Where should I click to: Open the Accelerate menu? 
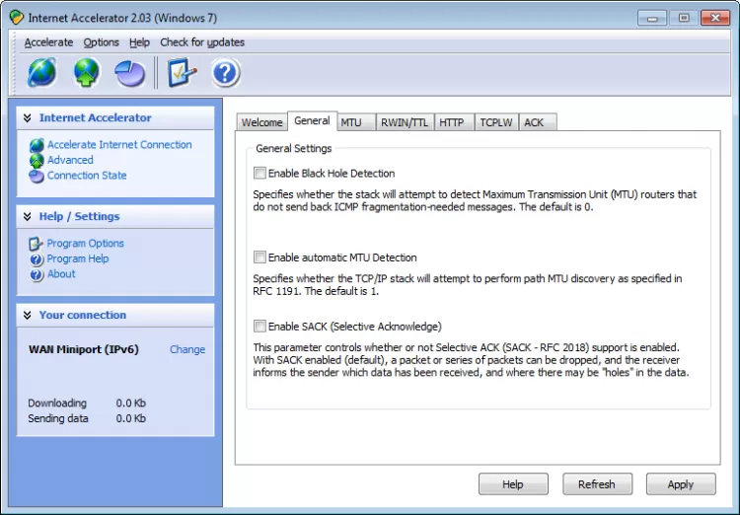(48, 42)
